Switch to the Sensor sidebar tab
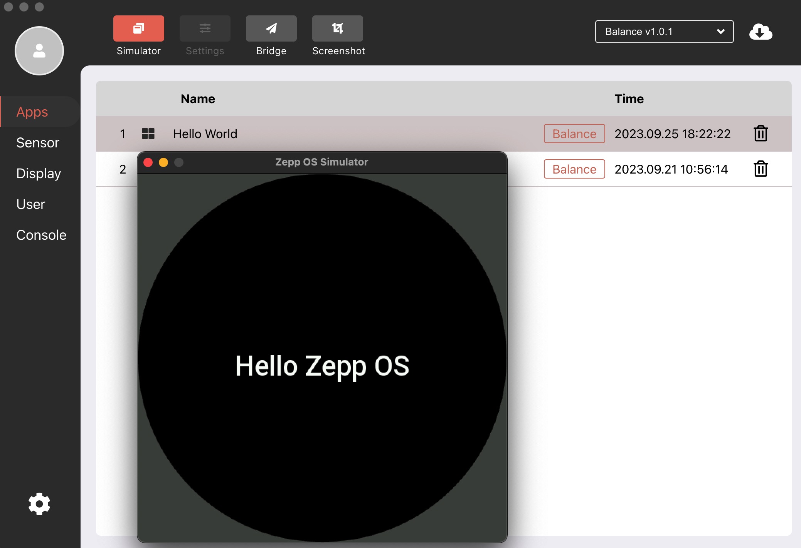The width and height of the screenshot is (801, 548). (x=38, y=143)
